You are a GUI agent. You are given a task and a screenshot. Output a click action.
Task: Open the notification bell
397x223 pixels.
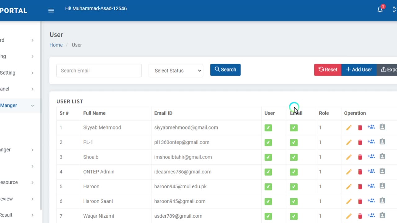click(x=380, y=10)
